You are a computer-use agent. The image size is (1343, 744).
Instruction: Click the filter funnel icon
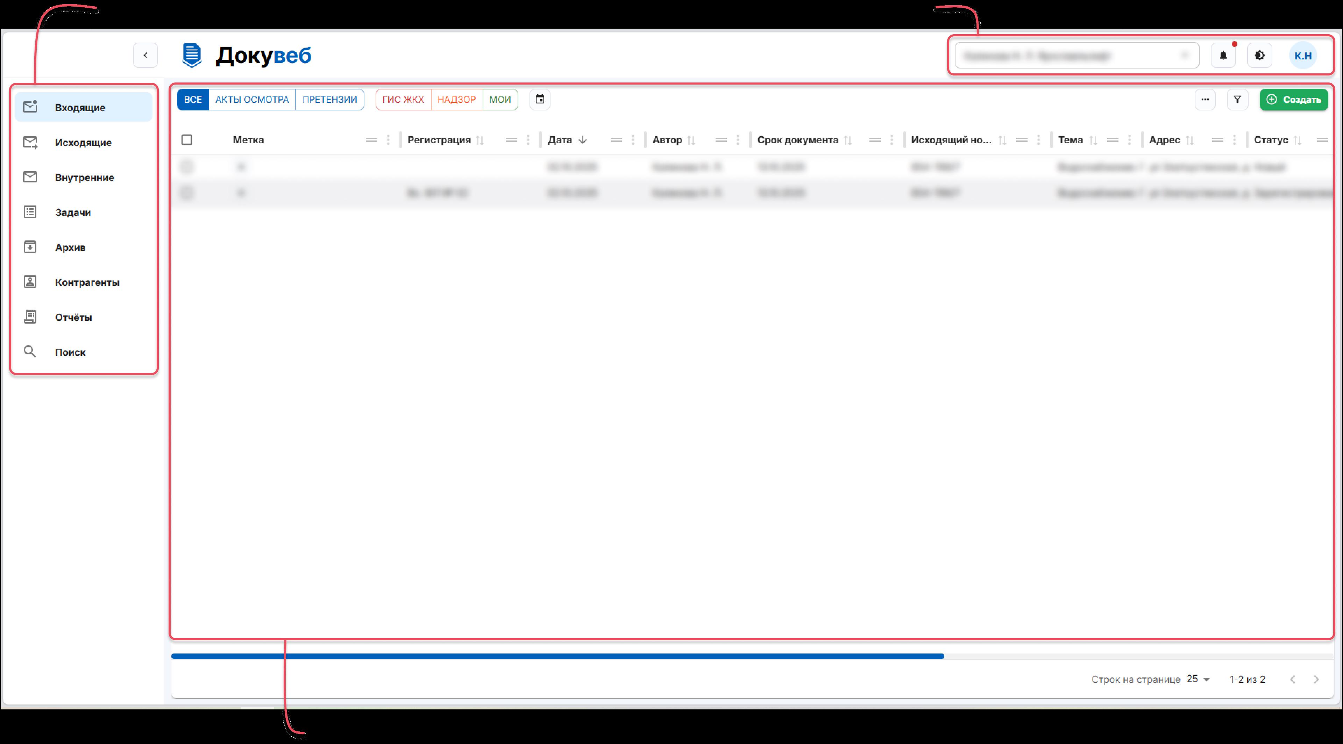pyautogui.click(x=1237, y=100)
